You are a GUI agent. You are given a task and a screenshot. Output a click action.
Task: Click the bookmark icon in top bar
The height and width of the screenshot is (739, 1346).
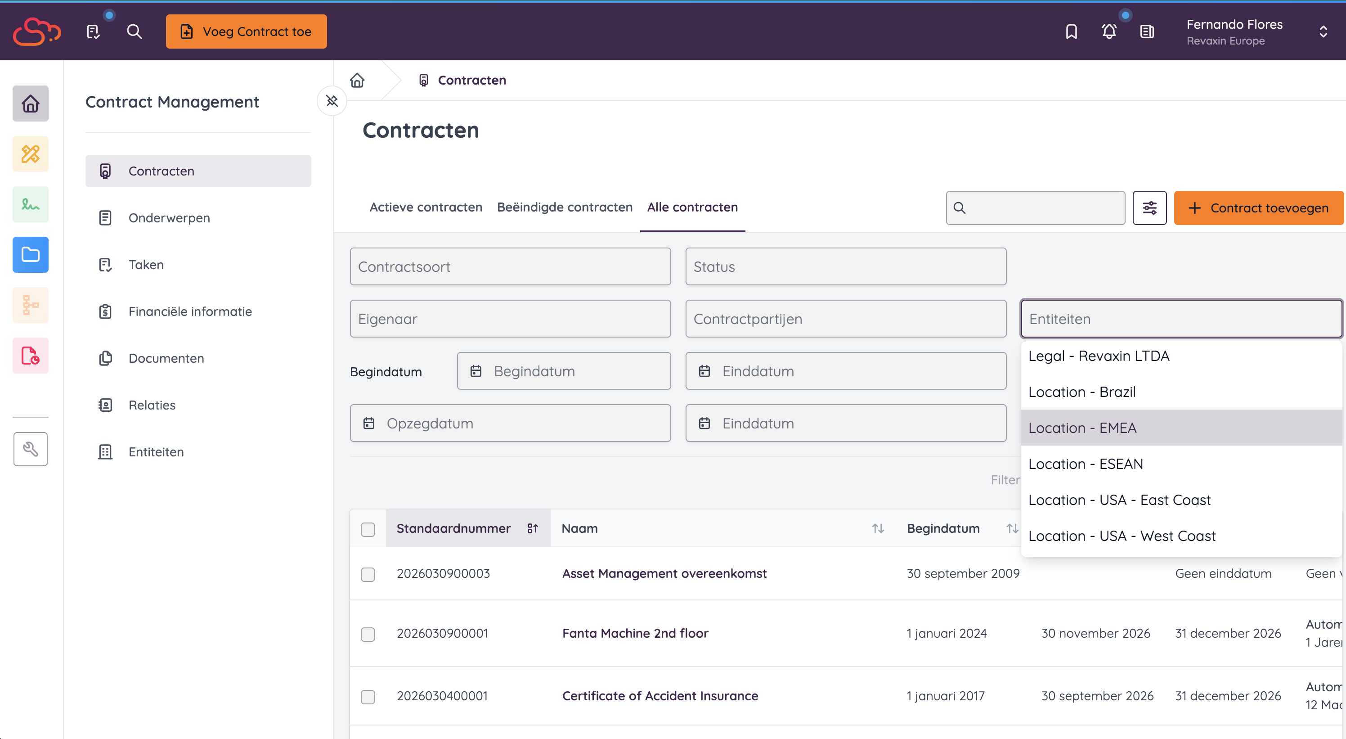coord(1071,32)
